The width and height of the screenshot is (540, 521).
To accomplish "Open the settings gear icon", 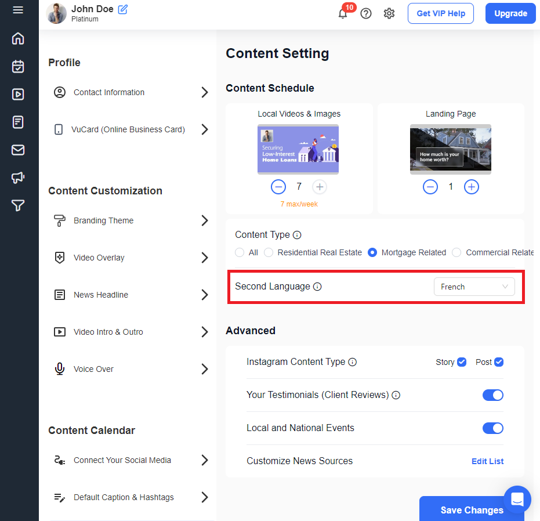I will pos(389,13).
